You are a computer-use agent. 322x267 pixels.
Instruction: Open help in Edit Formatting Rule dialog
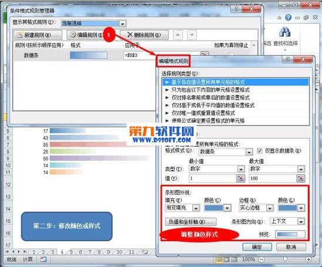click(288, 59)
